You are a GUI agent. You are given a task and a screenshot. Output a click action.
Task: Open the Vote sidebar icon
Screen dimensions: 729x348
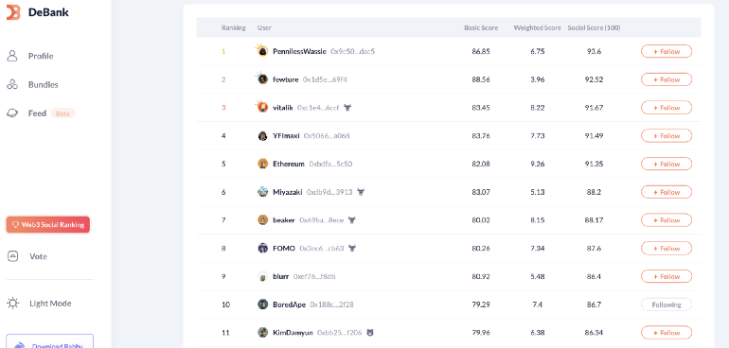point(13,256)
